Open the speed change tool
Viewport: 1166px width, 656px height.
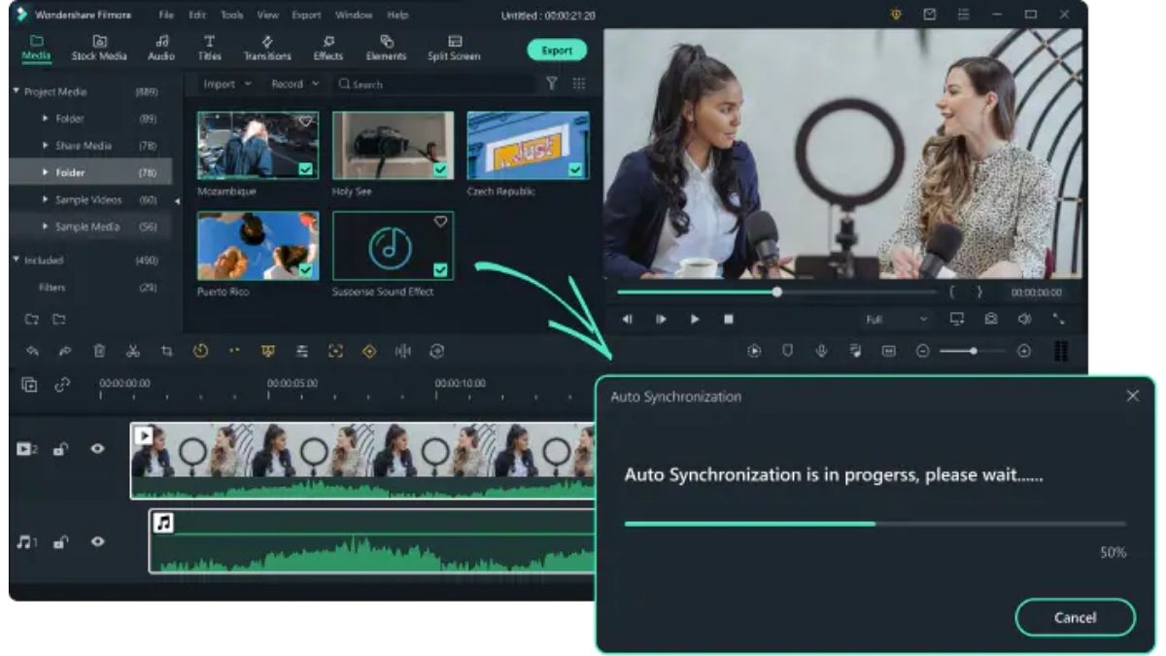click(x=200, y=352)
